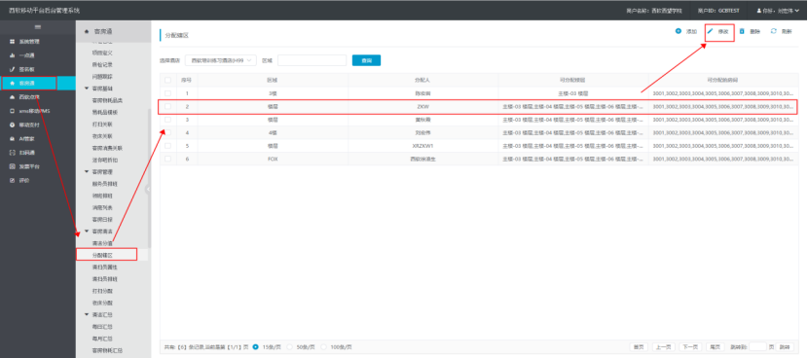The image size is (808, 358).
Task: Select 客房日报 in the submenu tree
Action: point(102,220)
